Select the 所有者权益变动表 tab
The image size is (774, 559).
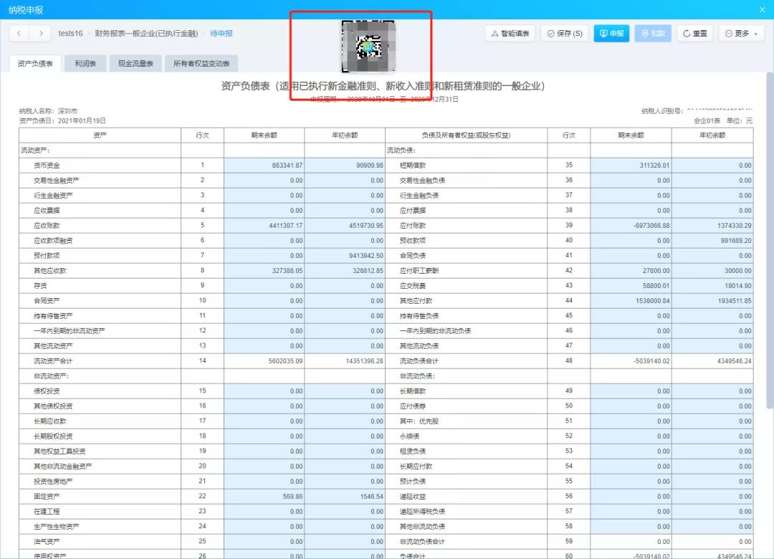(x=201, y=64)
